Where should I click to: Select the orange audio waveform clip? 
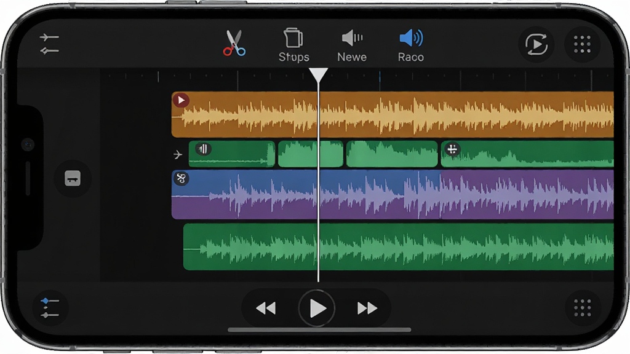[393, 115]
